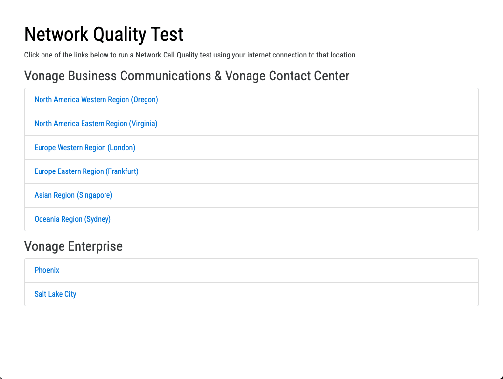Select the Sydney test row
The width and height of the screenshot is (503, 379).
(x=251, y=219)
